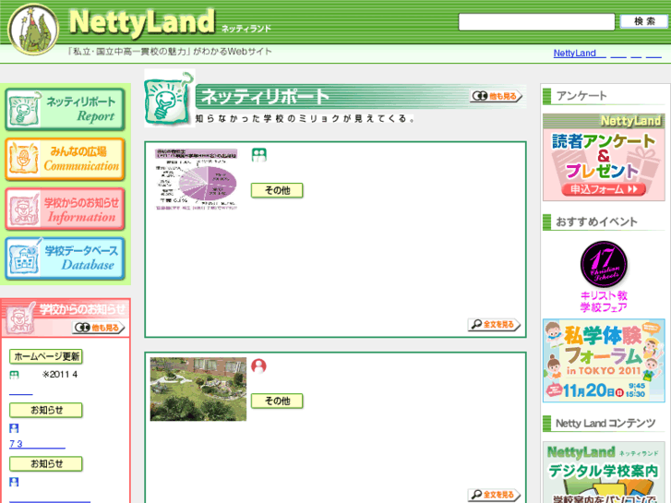
Task: Open the 学校からのお知らせ Information sidebar menu
Action: pos(65,209)
